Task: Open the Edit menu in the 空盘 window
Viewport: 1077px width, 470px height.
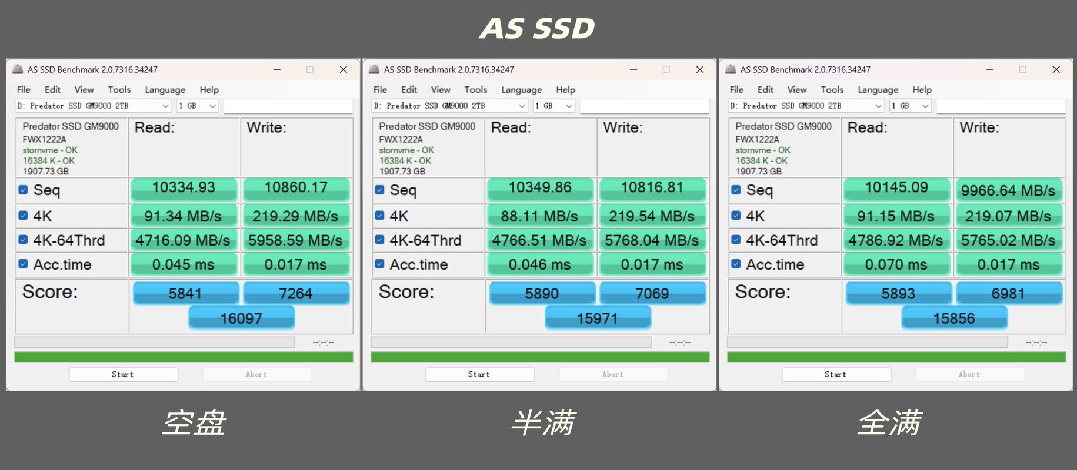Action: 52,90
